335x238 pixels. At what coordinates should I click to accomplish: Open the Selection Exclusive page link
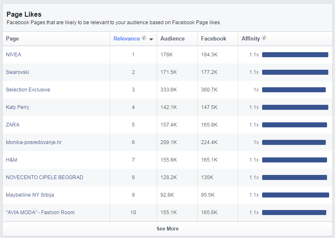click(28, 89)
